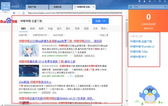Close the 哔哩哔哩 迅雷 tab
The image size is (168, 106).
tap(94, 7)
